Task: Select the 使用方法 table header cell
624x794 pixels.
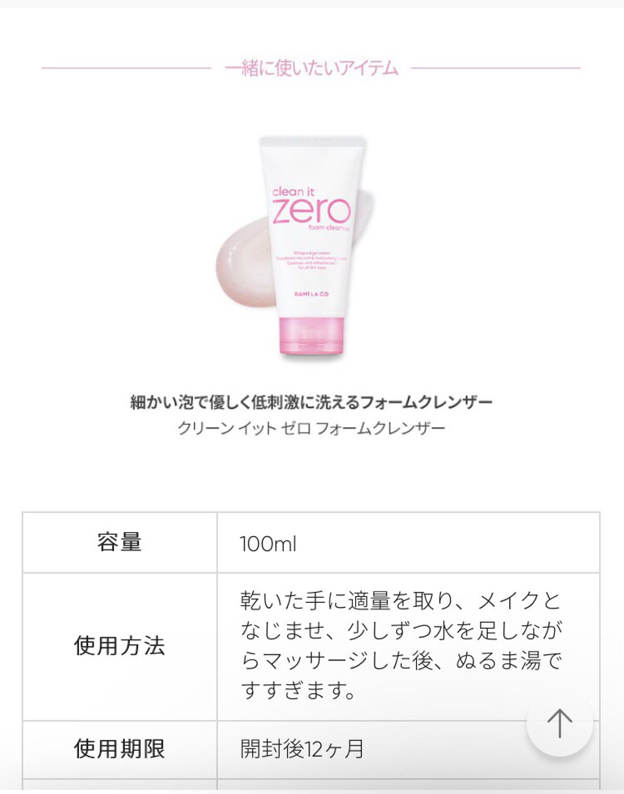Action: pyautogui.click(x=120, y=646)
